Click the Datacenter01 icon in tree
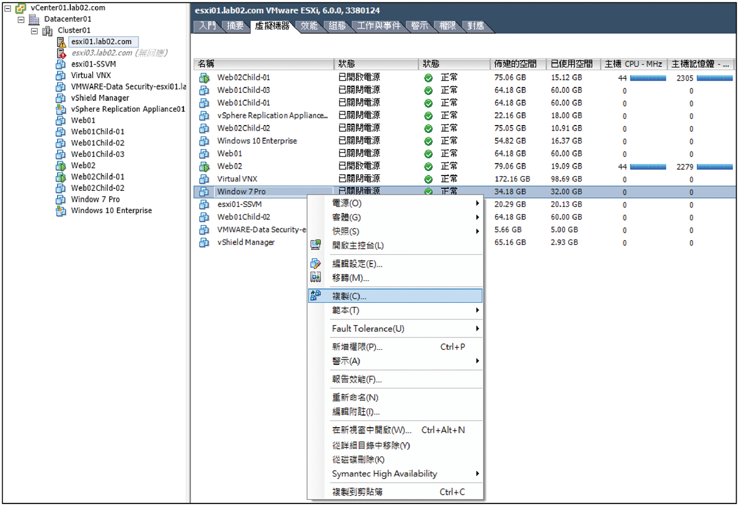738x506 pixels. point(34,19)
